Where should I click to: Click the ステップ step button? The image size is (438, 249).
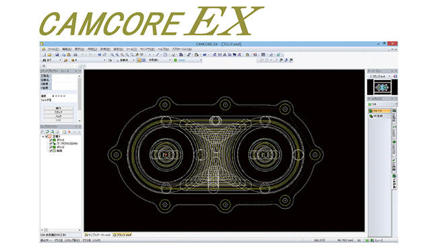pyautogui.click(x=59, y=112)
